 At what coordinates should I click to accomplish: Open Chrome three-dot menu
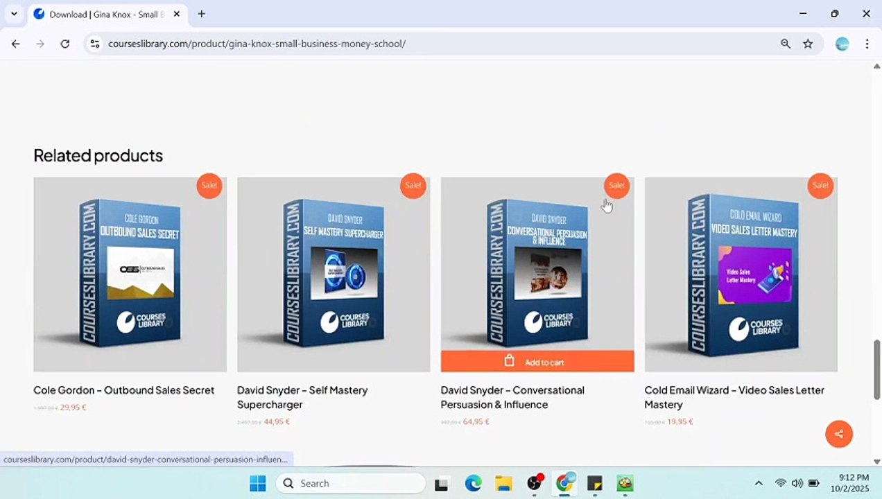pos(867,44)
